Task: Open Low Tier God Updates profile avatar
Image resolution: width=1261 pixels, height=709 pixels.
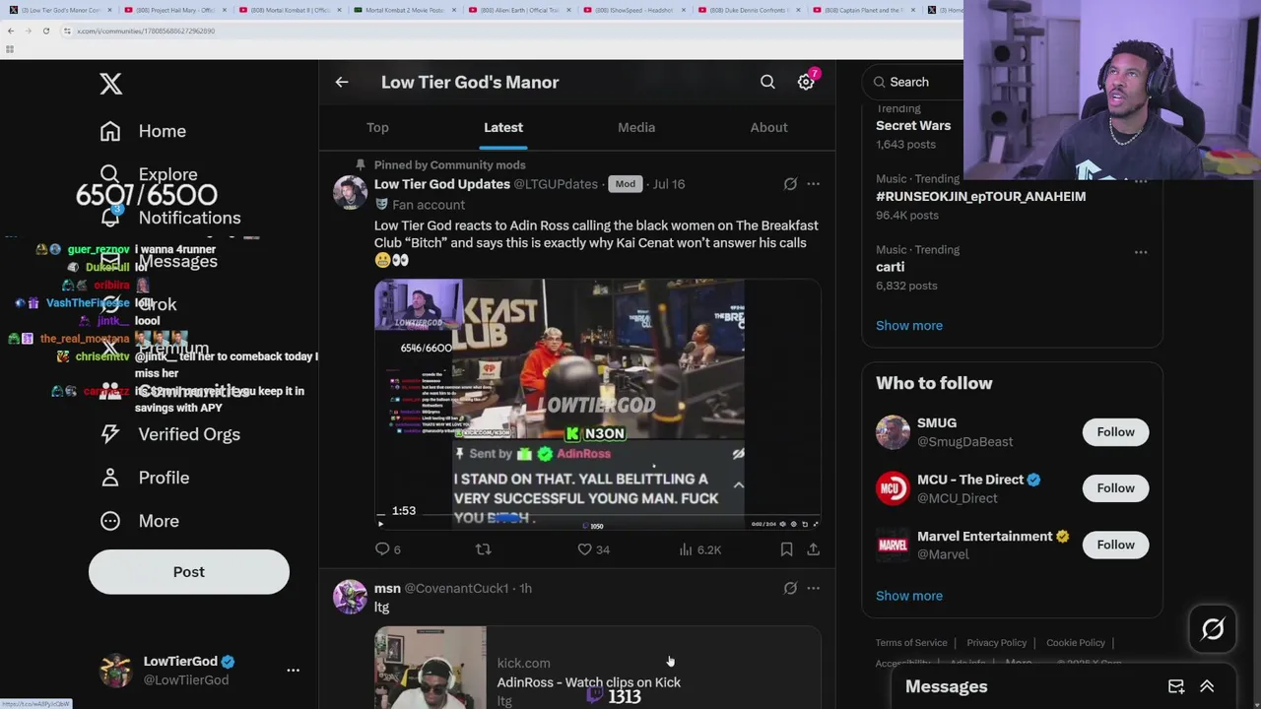Action: [350, 193]
